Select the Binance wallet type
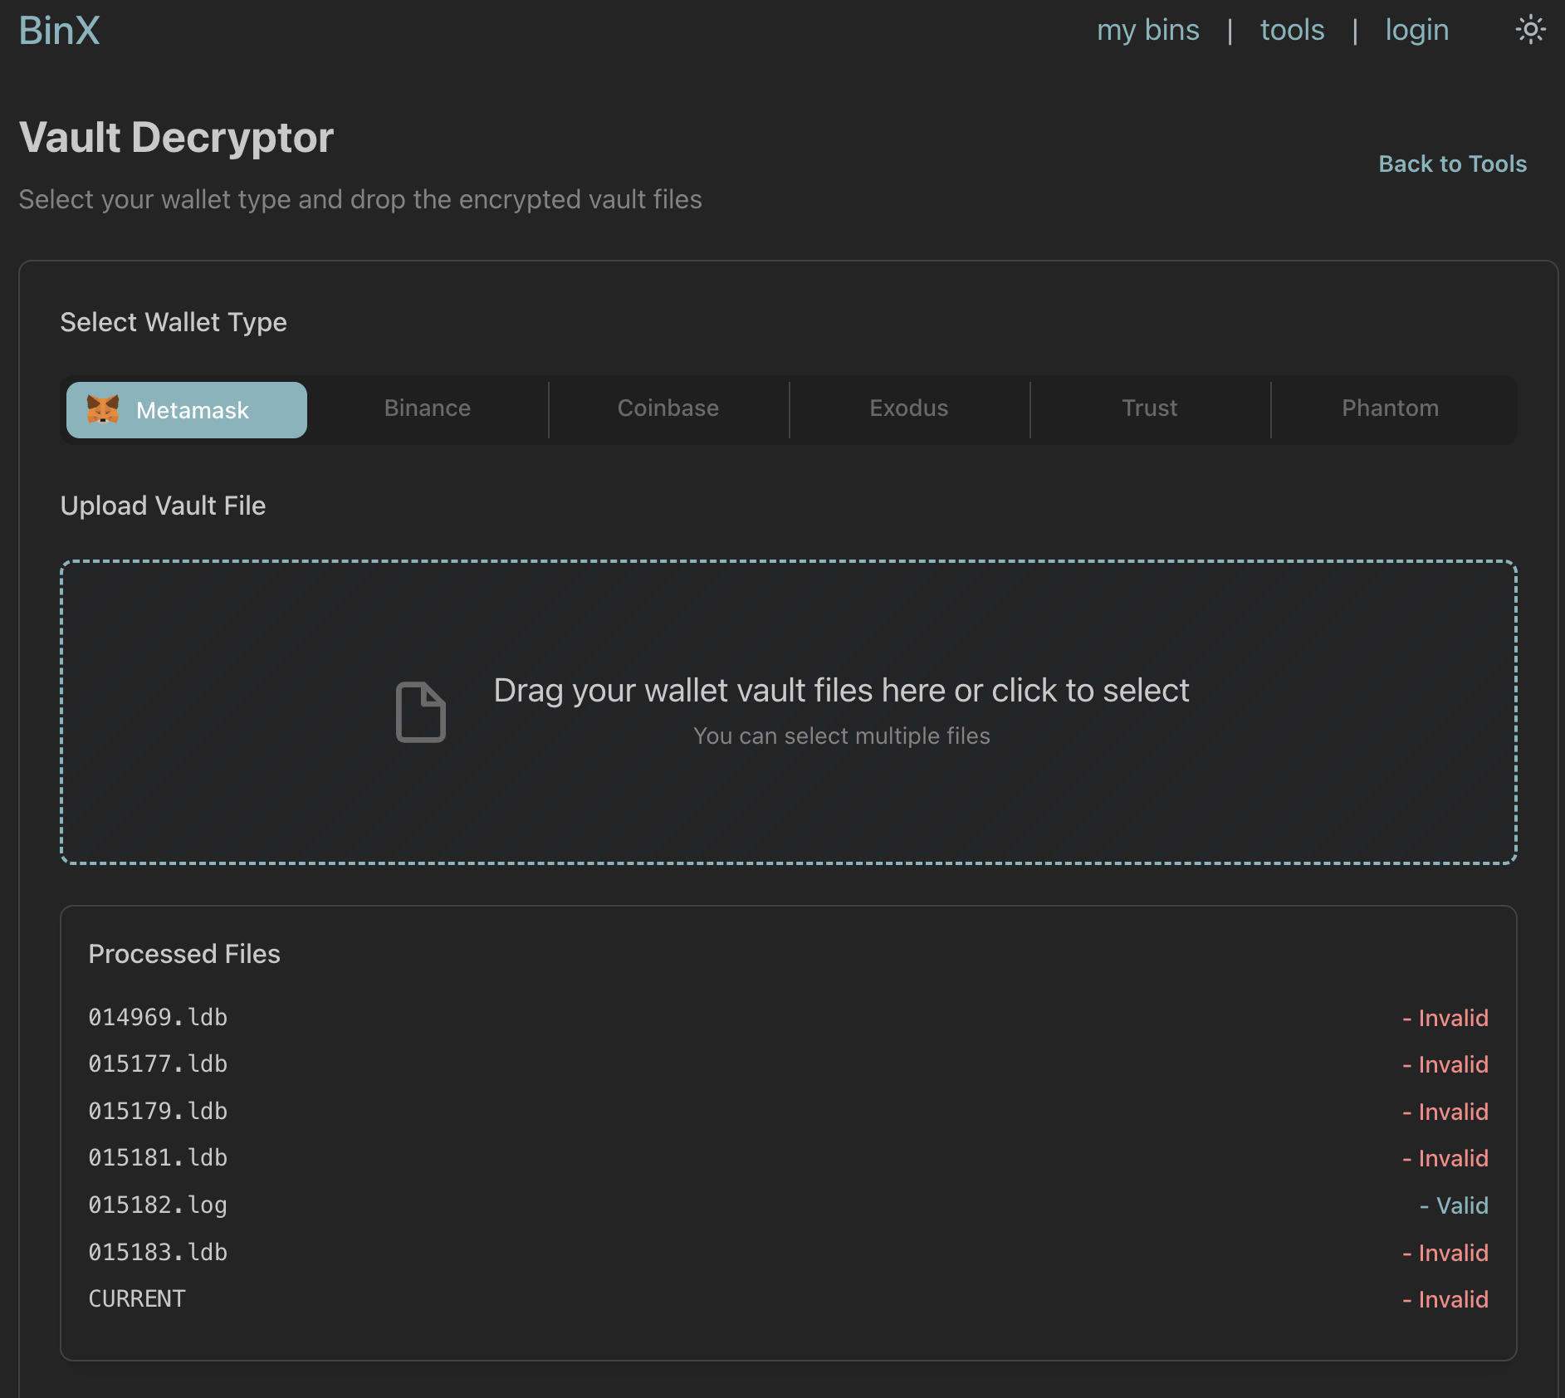1565x1398 pixels. coord(428,408)
